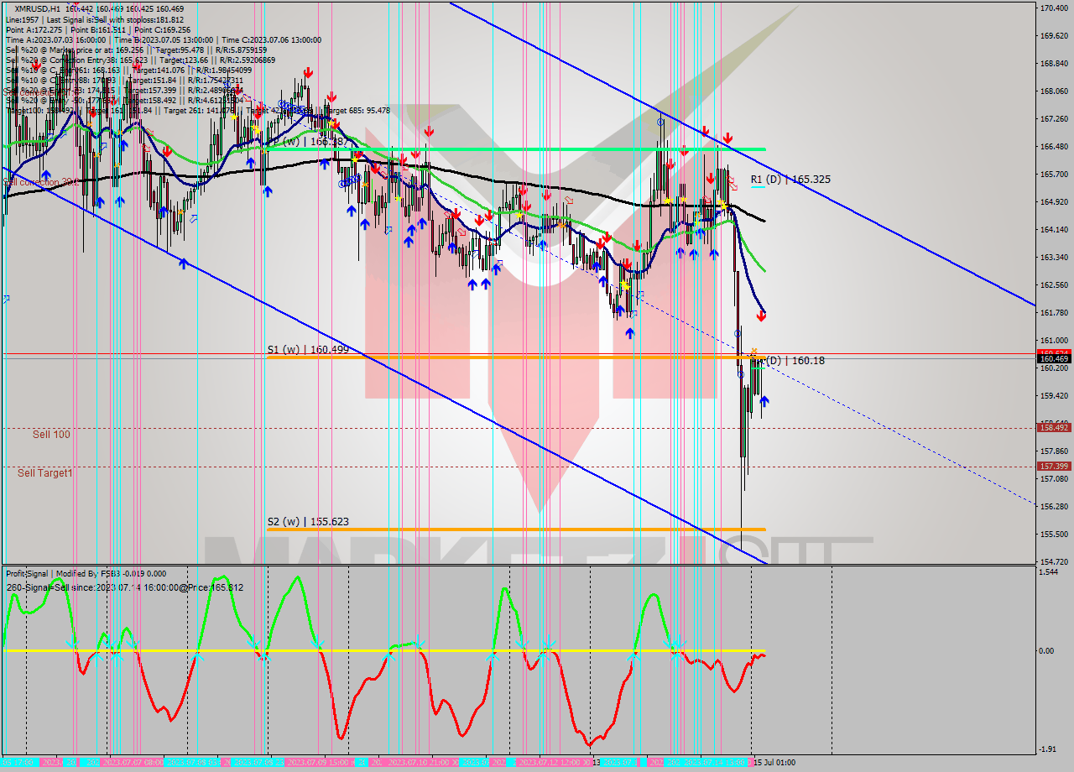
Task: Click the orange S2 weekly support line
Action: click(x=516, y=529)
